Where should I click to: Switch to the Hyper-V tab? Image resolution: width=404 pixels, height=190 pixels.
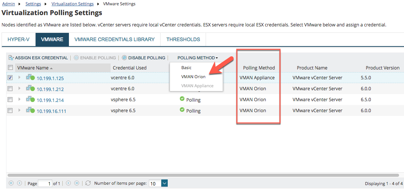(19, 39)
